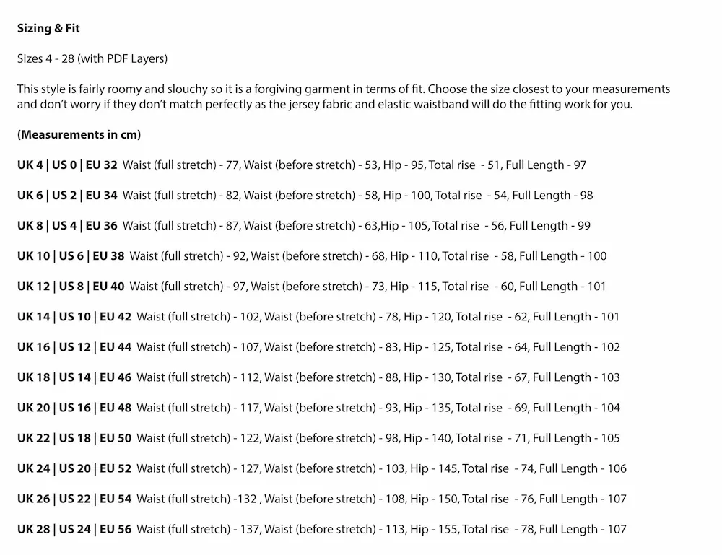Select the UK 22 | US 18 | EU 50 label
Viewport: 722px width, 555px height.
pos(74,438)
